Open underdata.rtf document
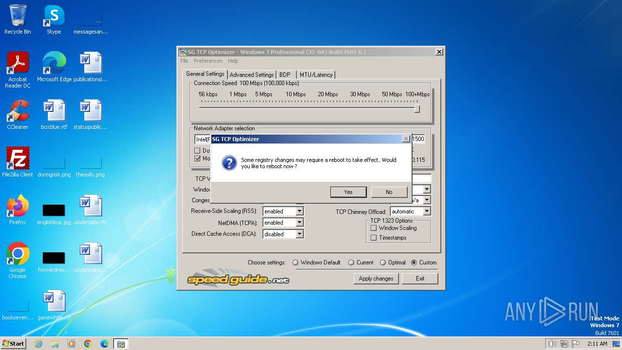Screen dimensions: 622x350 (90, 210)
